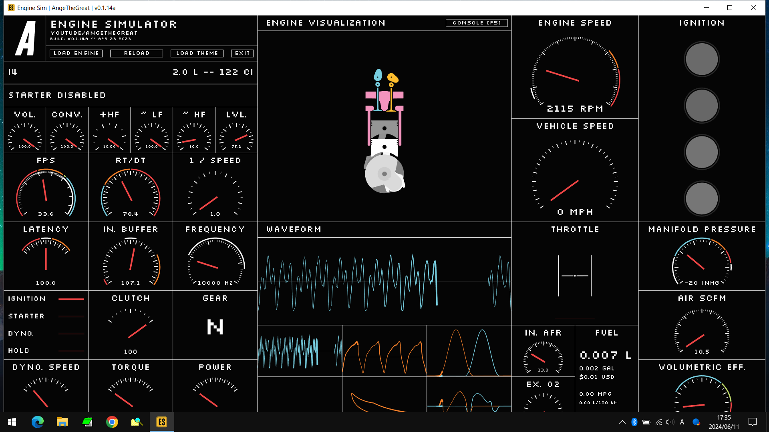Image resolution: width=769 pixels, height=432 pixels.
Task: Click STARTER DISABLED to change starter state
Action: 57,95
